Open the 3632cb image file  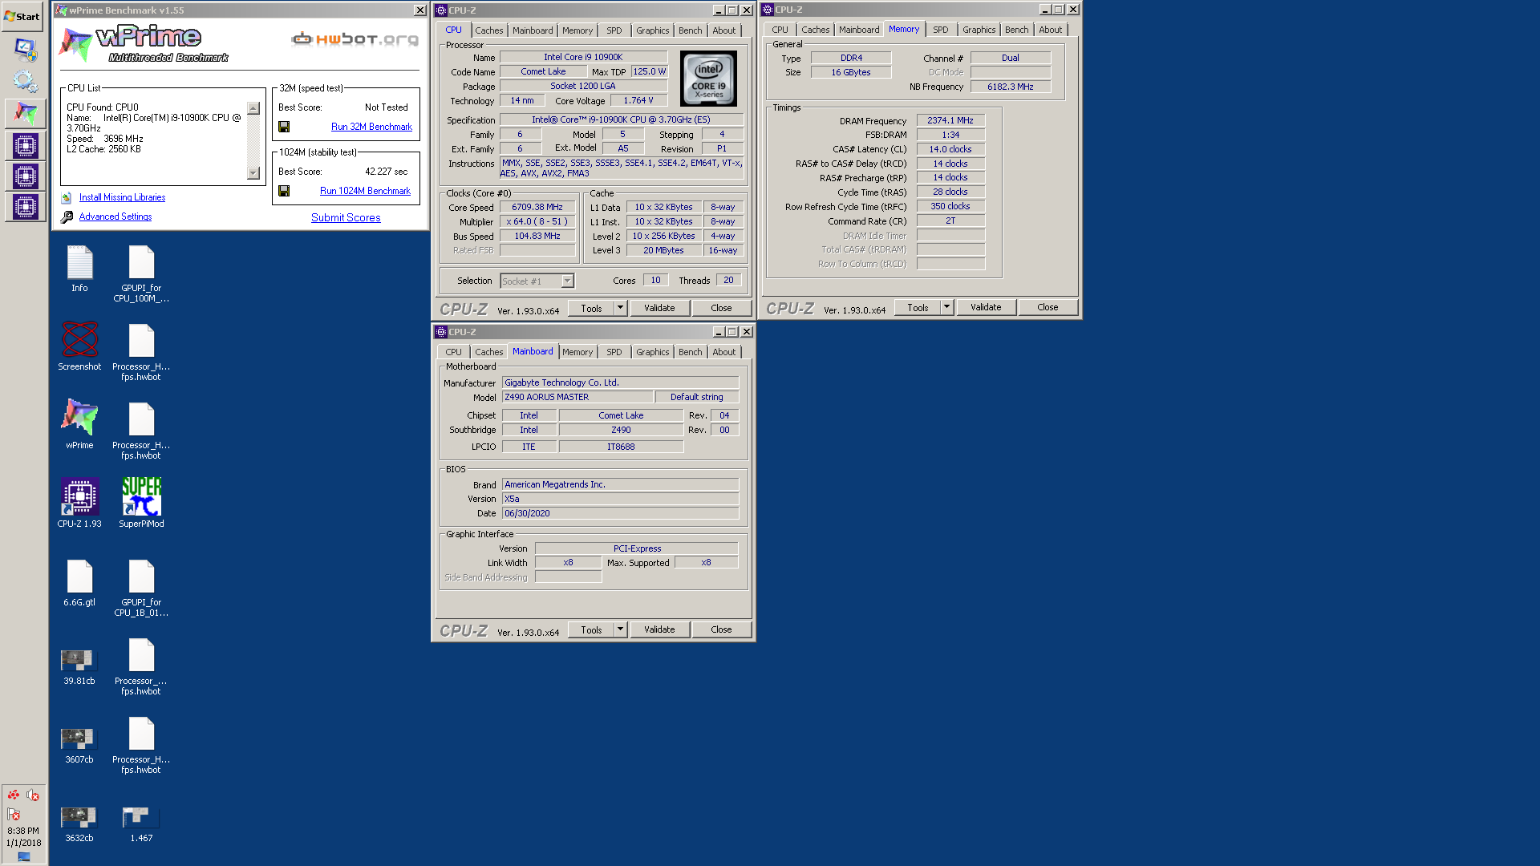(x=79, y=824)
